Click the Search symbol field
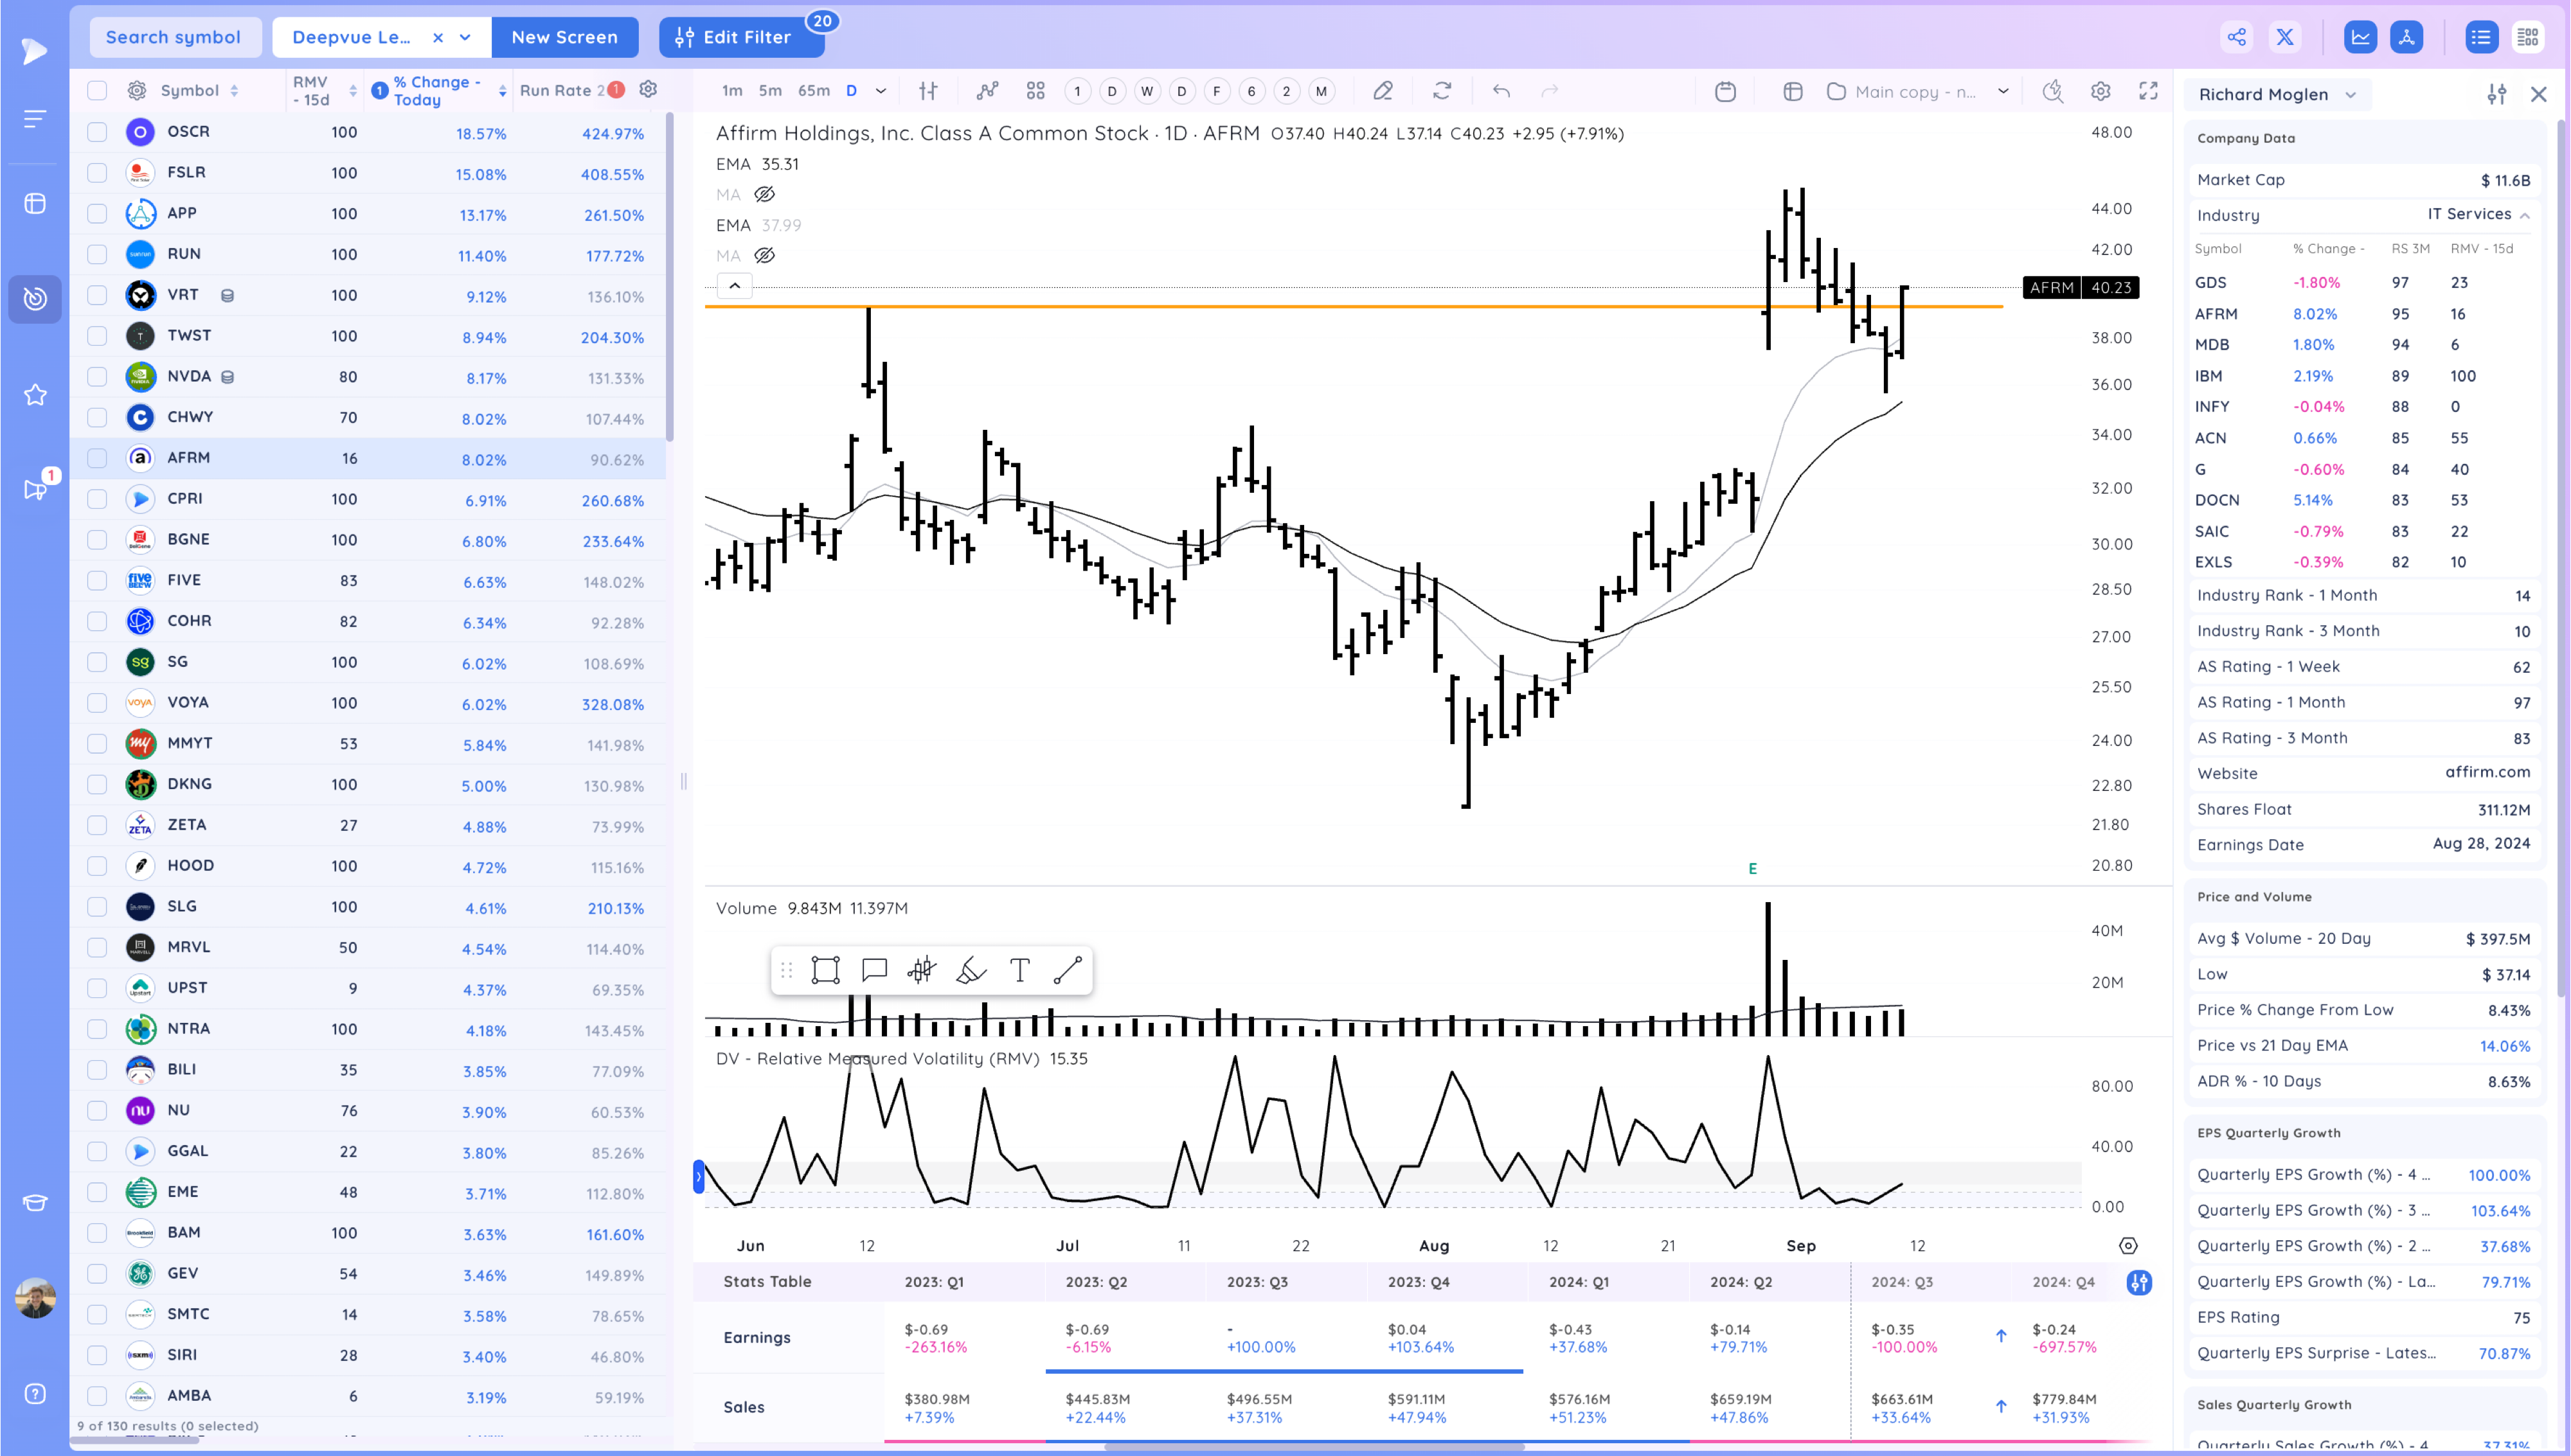Viewport: 2571px width, 1456px height. tap(173, 37)
